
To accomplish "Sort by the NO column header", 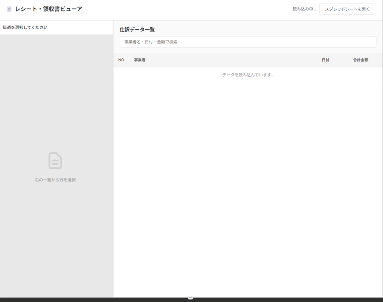I will pos(121,60).
